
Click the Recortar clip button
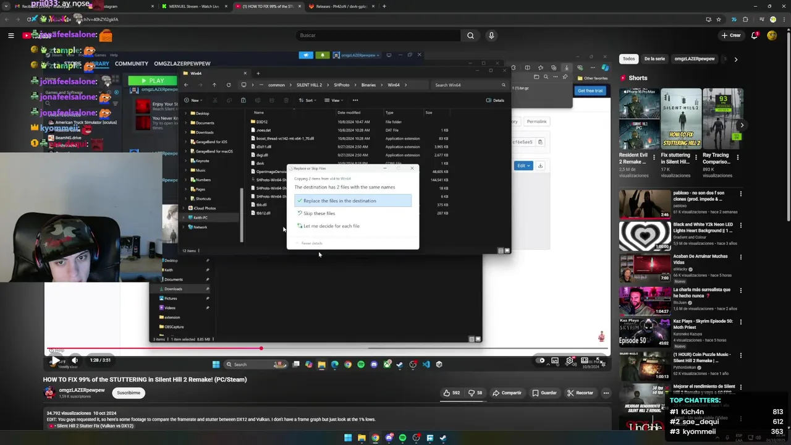pyautogui.click(x=580, y=392)
